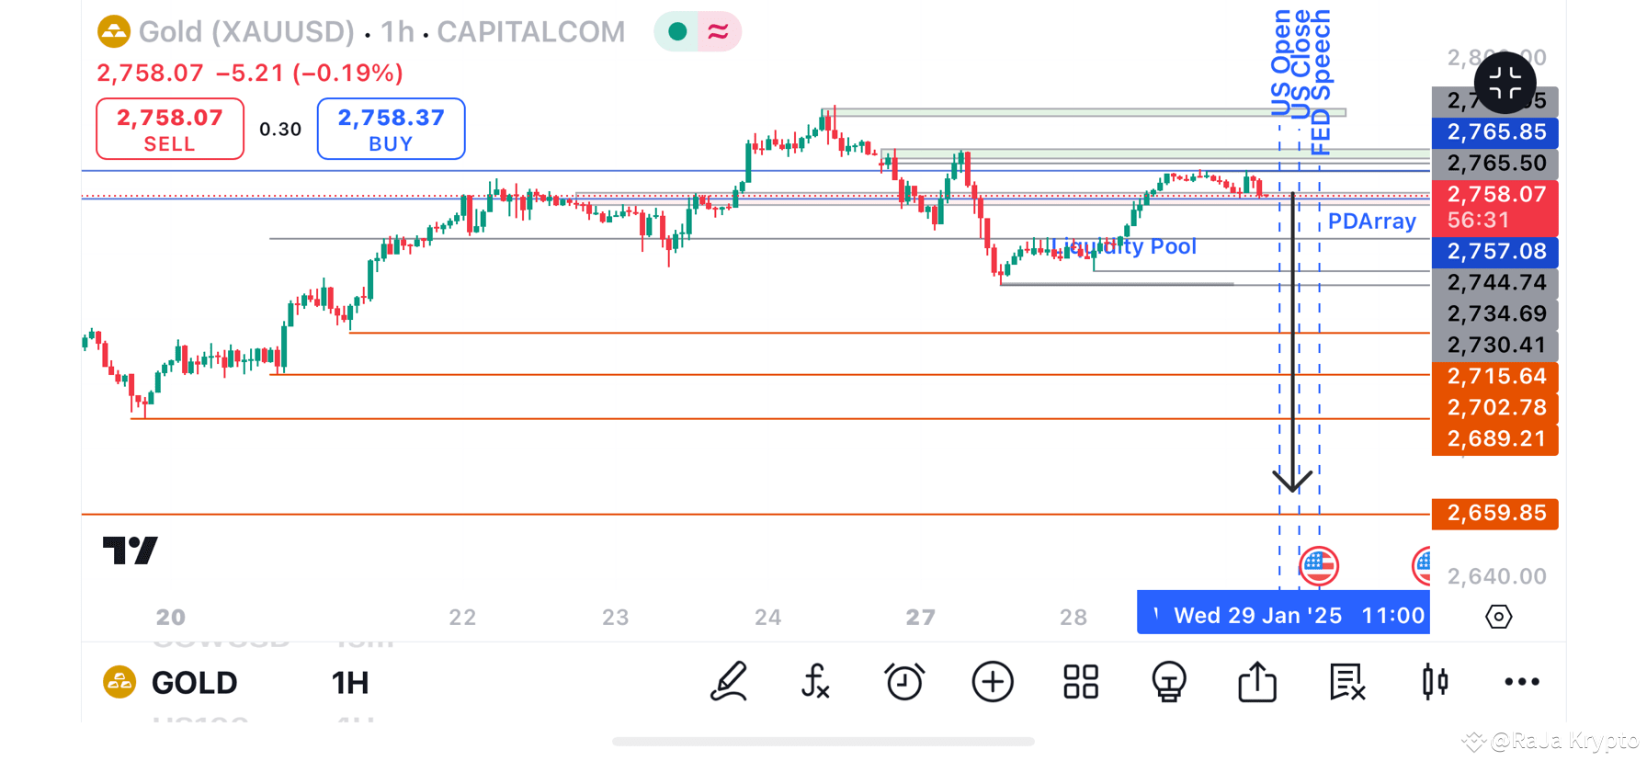Open chart settings via hexagon icon
Viewport: 1647px width, 761px height.
1498,617
